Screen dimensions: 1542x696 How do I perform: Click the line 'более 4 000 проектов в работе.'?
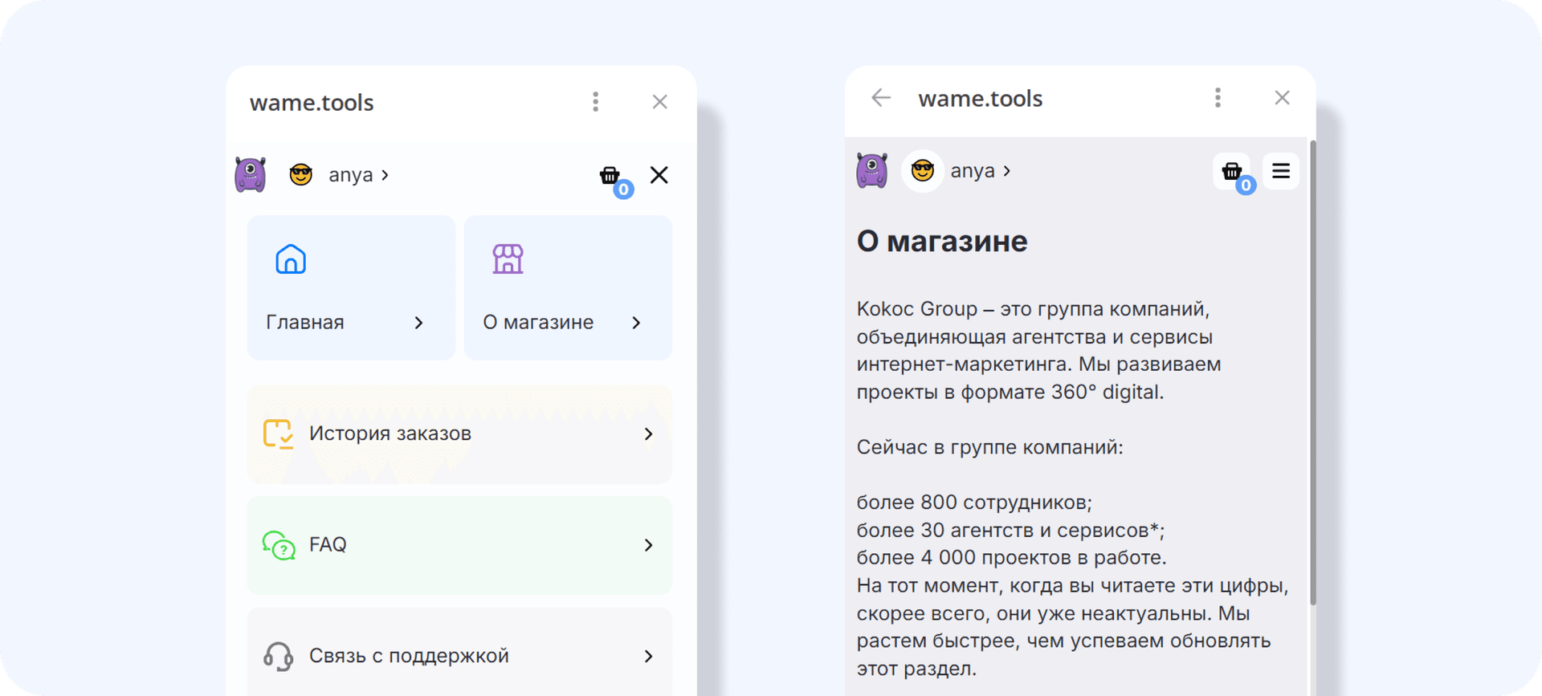tap(1011, 558)
